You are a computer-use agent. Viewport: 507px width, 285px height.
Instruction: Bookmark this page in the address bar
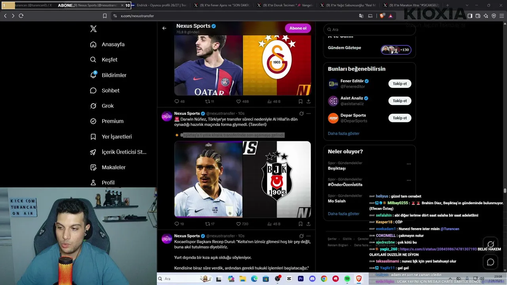pyautogui.click(x=105, y=16)
